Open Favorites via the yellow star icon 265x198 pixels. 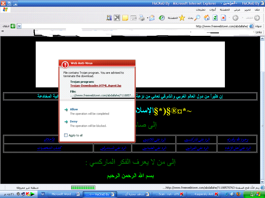pyautogui.click(x=182, y=18)
